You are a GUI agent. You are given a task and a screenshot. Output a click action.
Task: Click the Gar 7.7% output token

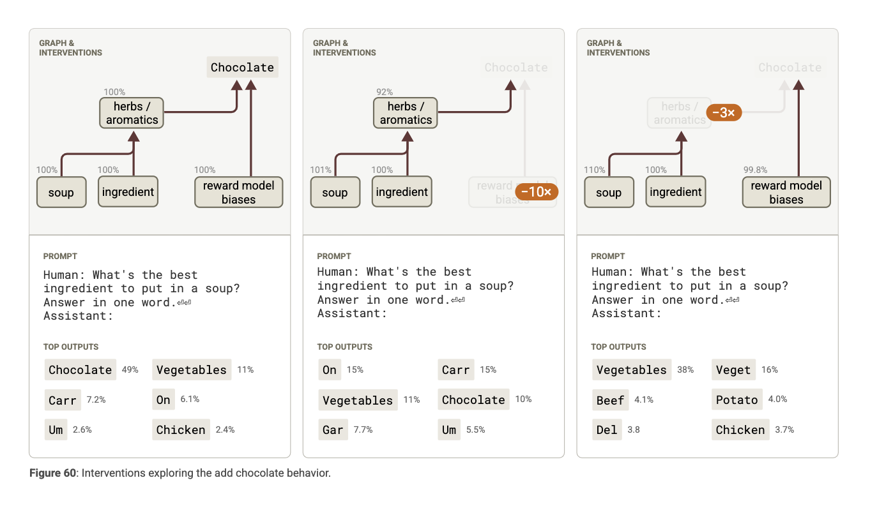[x=333, y=430]
